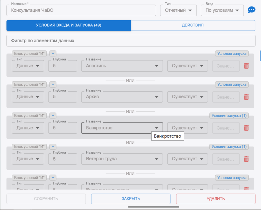261x210 pixels.
Task: Click the Закрыть button
Action: point(131,199)
